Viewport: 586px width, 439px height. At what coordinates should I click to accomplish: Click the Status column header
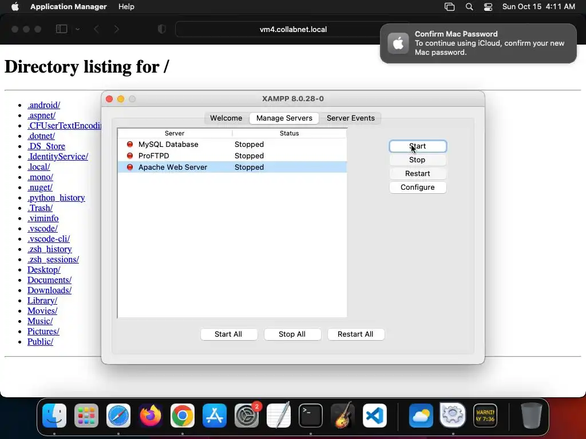tap(289, 133)
